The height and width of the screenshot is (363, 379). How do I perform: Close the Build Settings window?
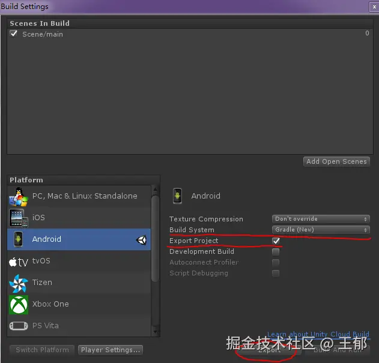coord(374,7)
